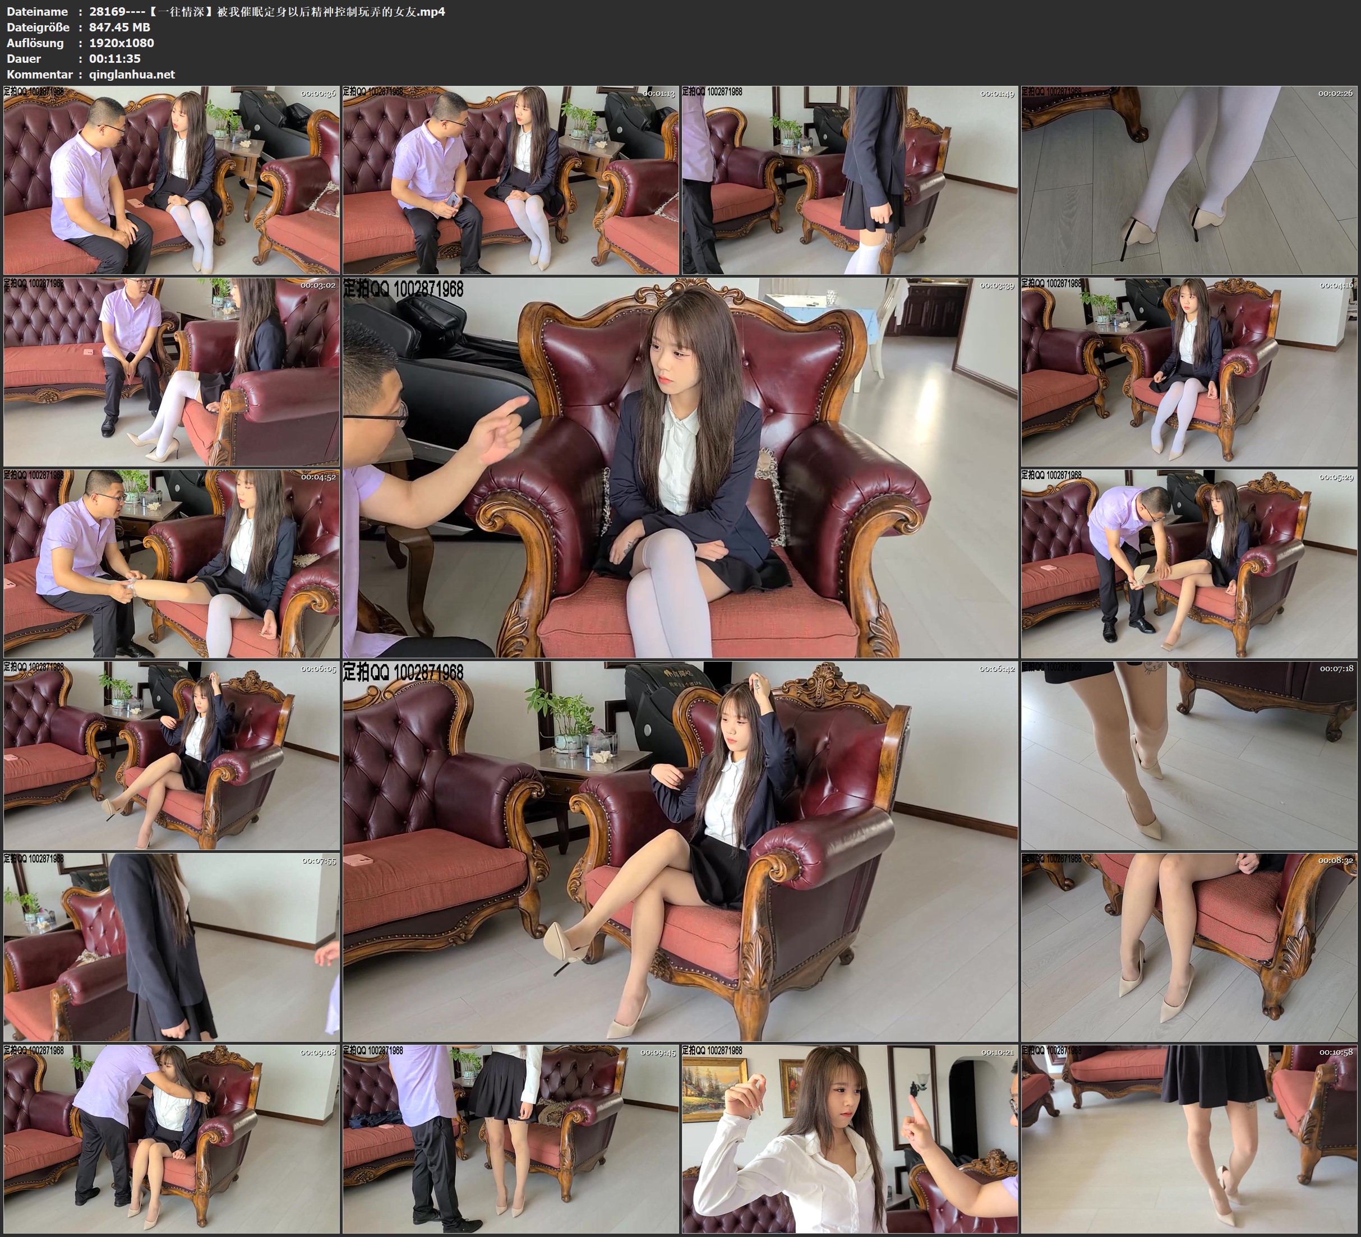Click the thumbnail at 00:09:08
1361x1237 pixels.
click(x=172, y=1138)
